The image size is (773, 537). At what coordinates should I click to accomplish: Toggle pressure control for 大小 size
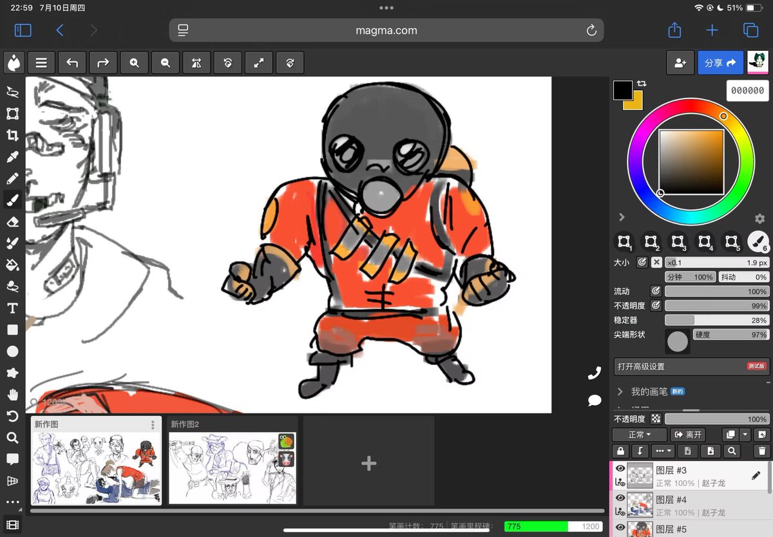point(642,262)
